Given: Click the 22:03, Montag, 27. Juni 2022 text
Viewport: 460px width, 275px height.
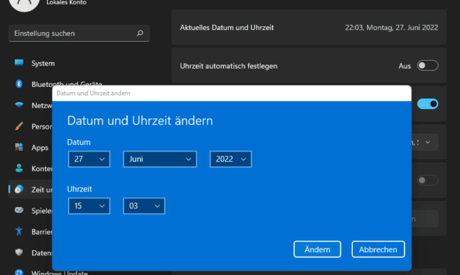Looking at the screenshot, I should coord(391,28).
